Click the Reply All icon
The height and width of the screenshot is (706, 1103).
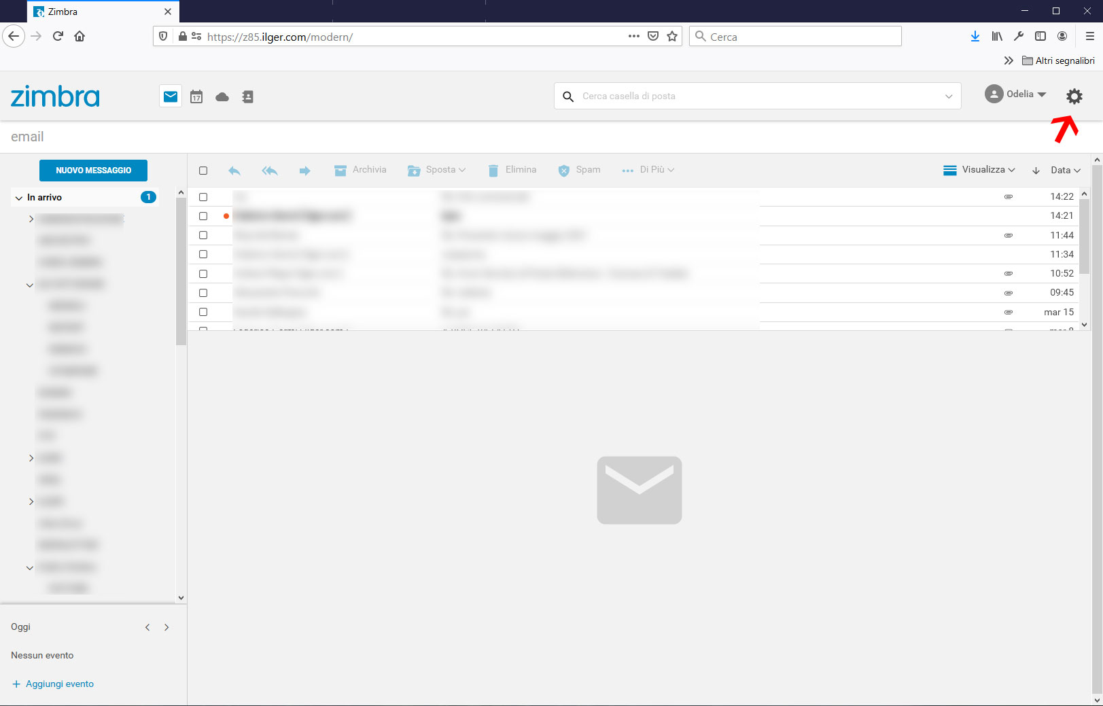270,171
